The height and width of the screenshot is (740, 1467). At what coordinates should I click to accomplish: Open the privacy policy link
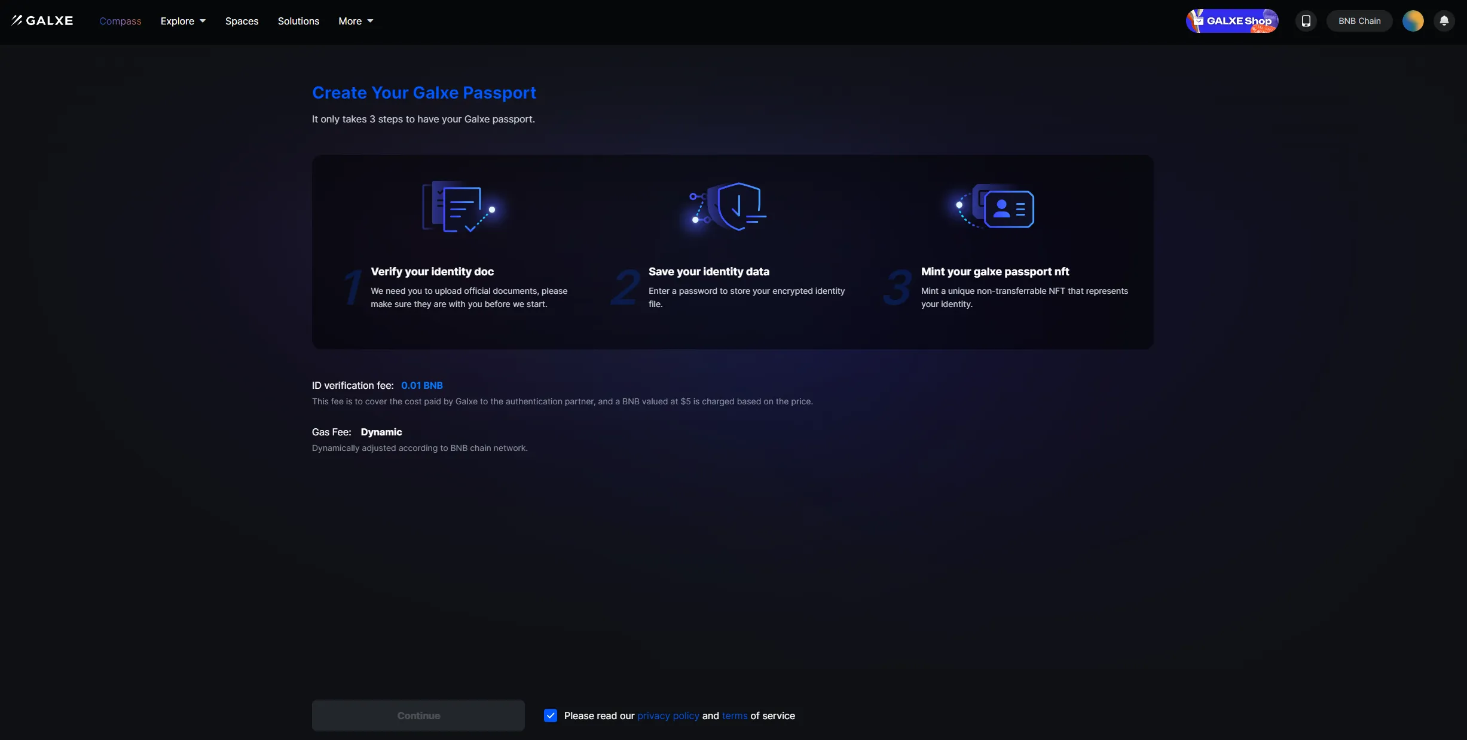(668, 716)
